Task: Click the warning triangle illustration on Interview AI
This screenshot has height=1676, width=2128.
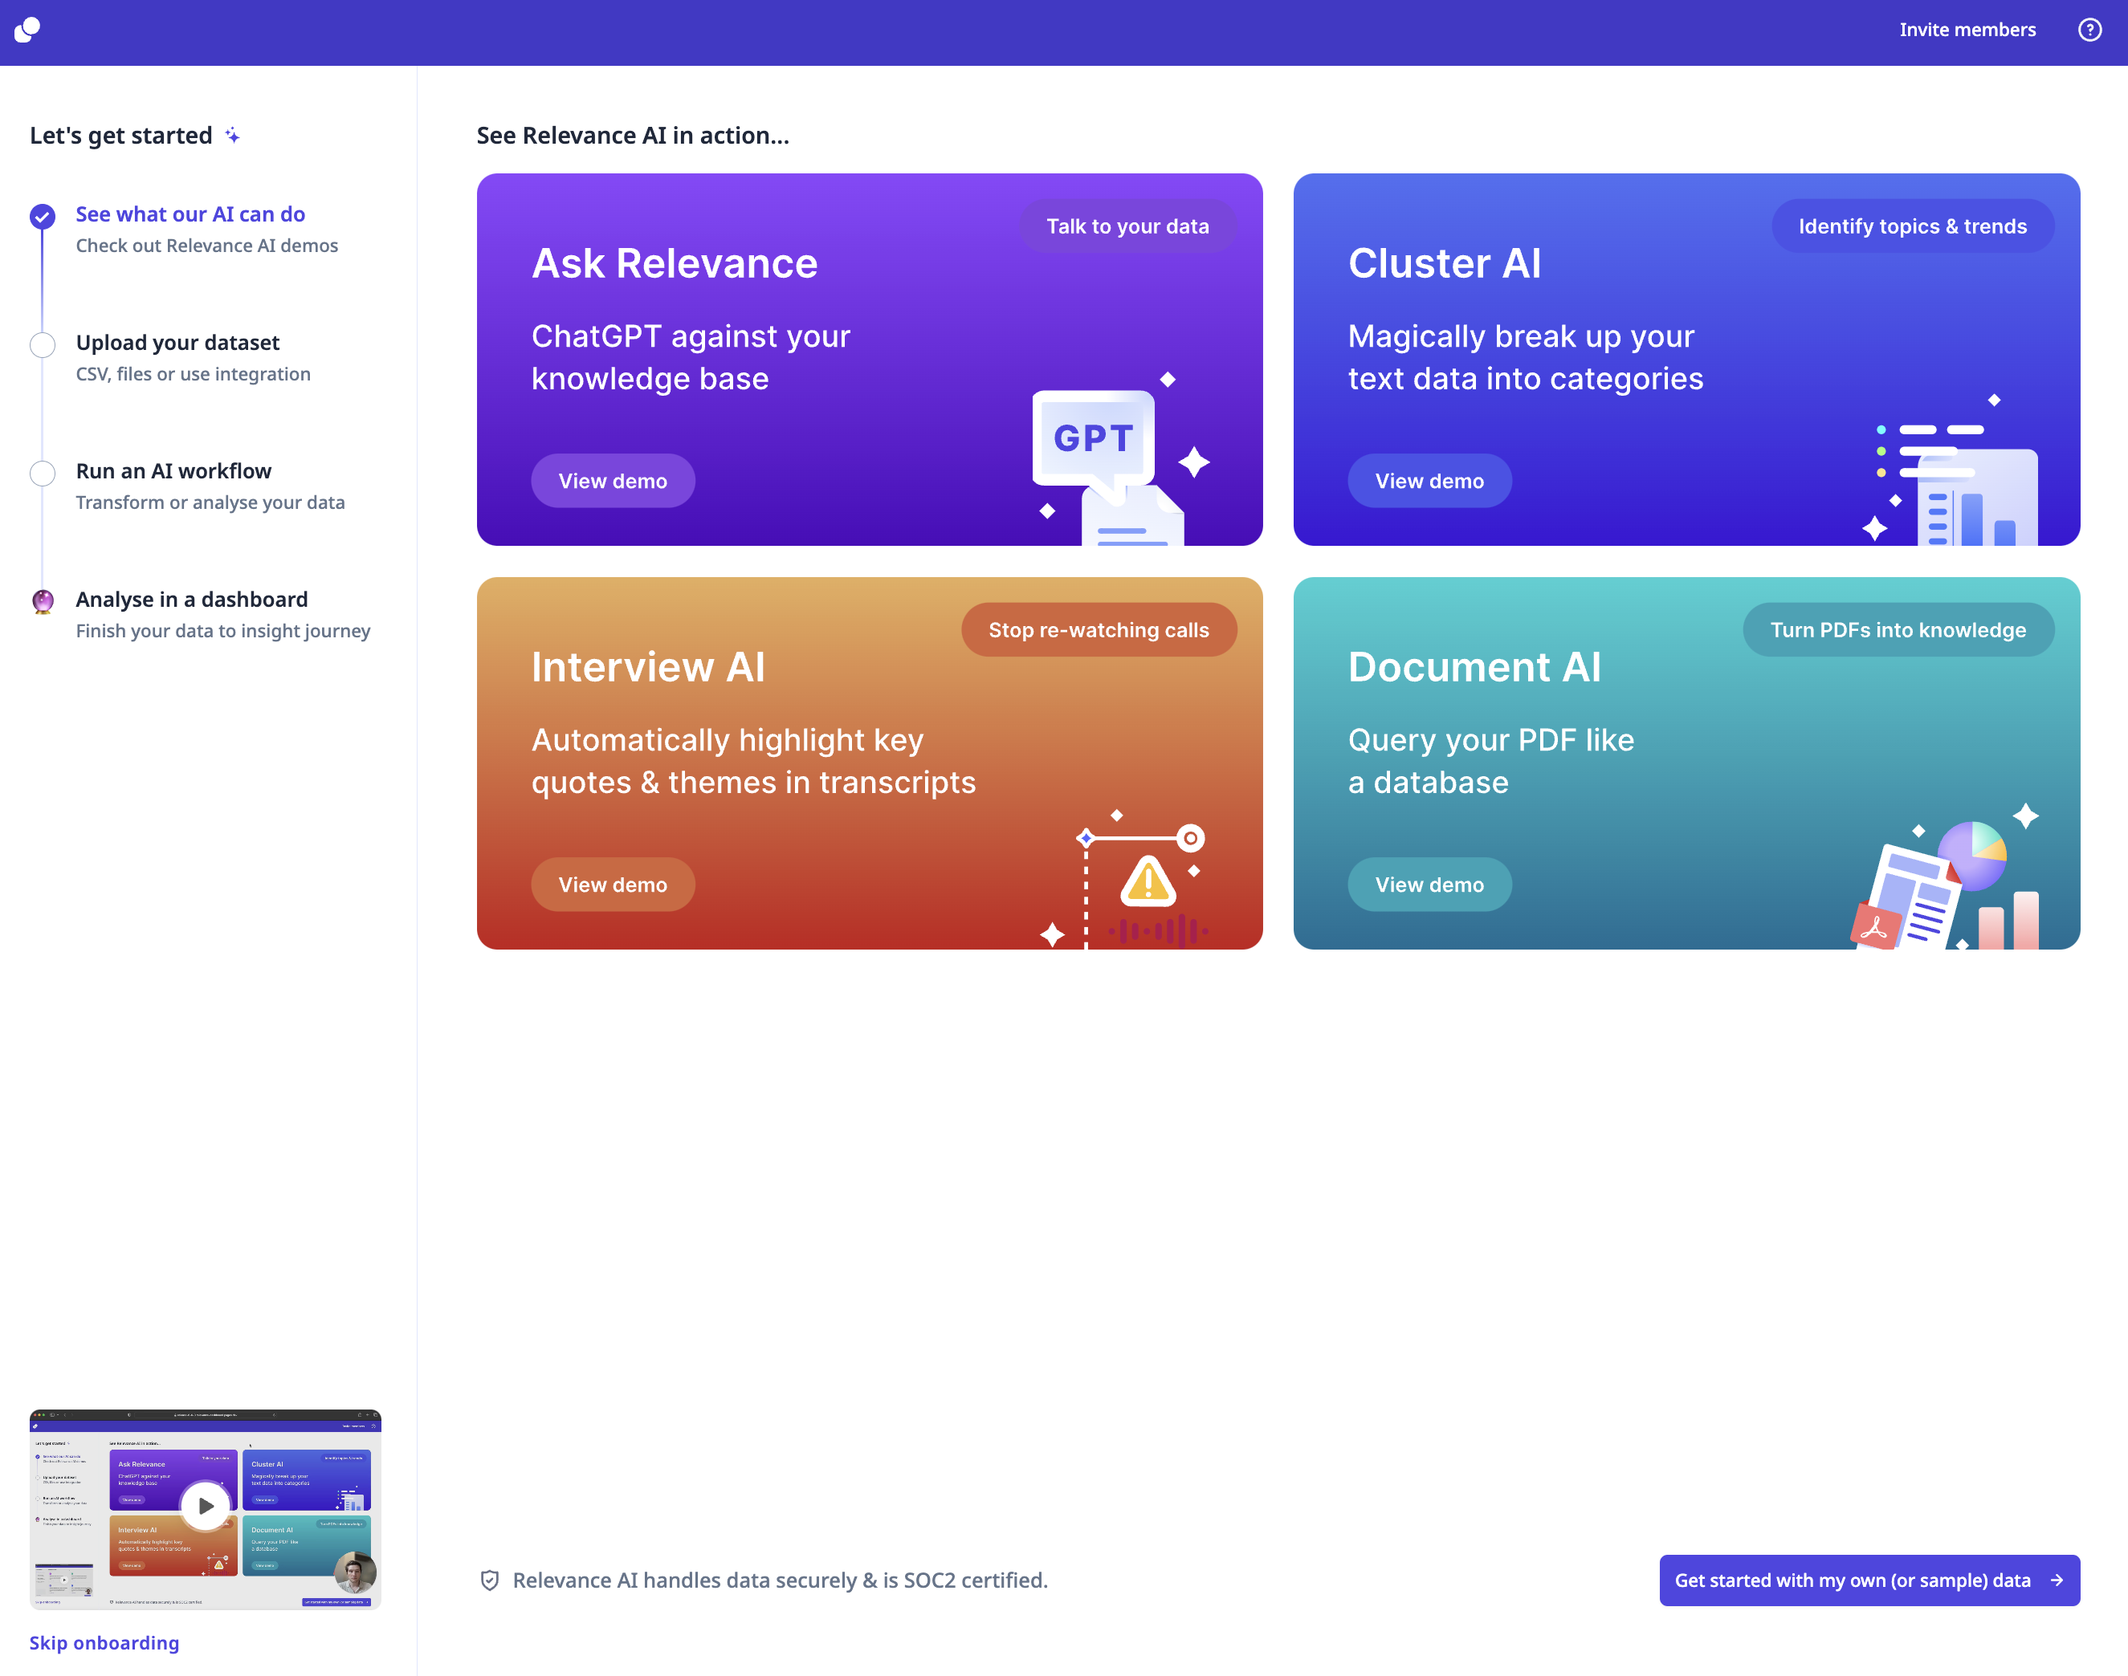Action: pyautogui.click(x=1148, y=881)
